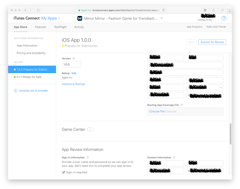The height and width of the screenshot is (189, 240).
Task: Click the green lock icon in address bar
Action: 79,10
